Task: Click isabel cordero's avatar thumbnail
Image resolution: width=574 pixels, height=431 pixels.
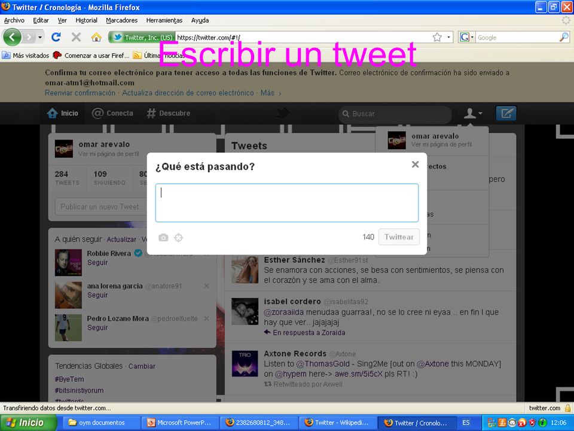Action: pos(245,311)
